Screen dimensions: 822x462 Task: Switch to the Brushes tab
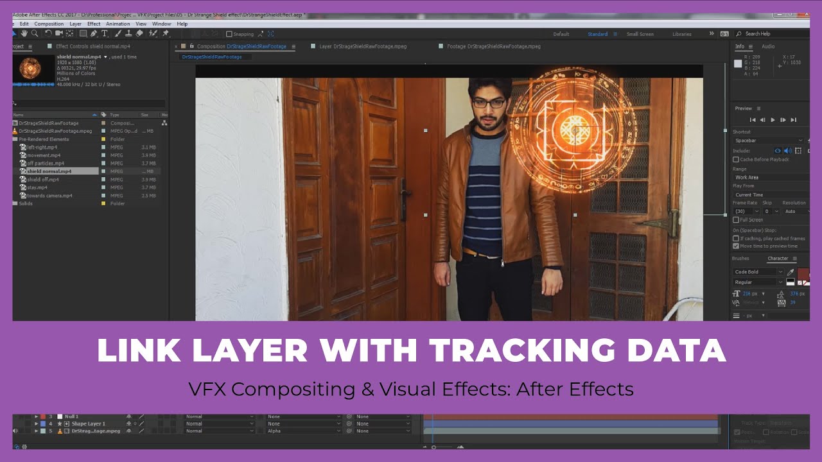click(740, 259)
